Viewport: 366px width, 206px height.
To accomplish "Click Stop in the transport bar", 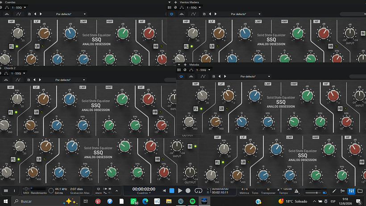I will [x=172, y=191].
